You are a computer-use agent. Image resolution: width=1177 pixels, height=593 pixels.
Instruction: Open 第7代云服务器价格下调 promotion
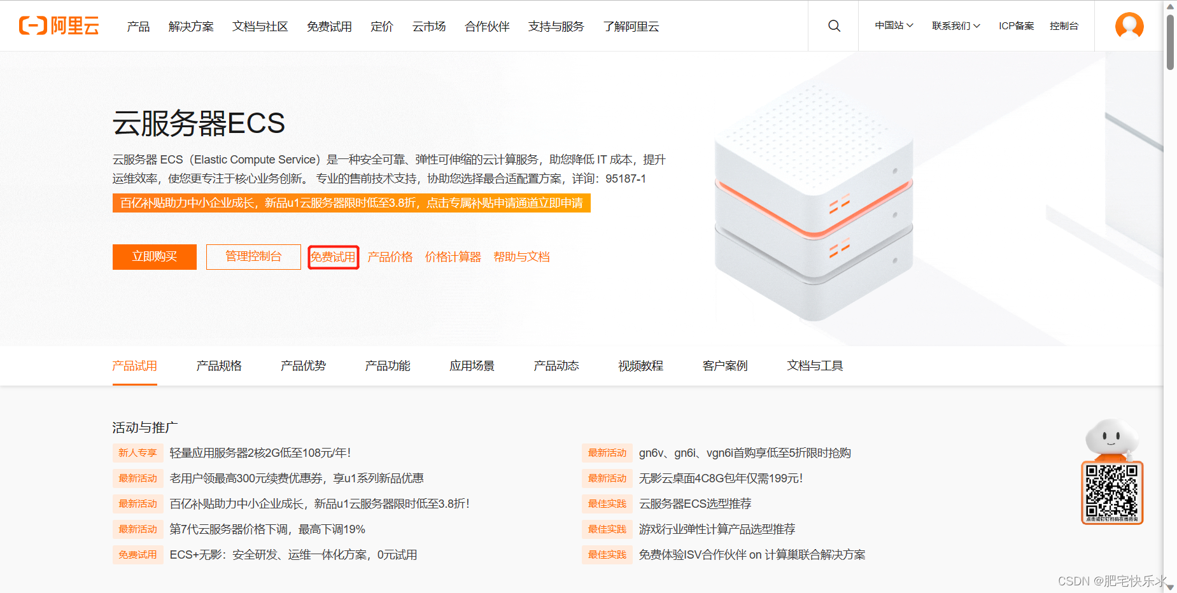coord(267,529)
